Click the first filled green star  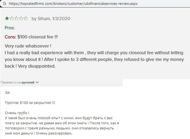pos(7,19)
